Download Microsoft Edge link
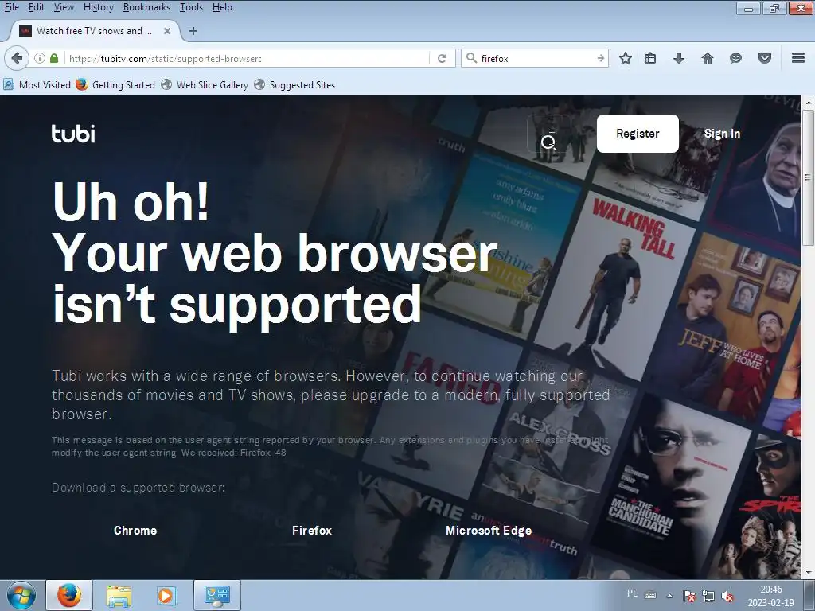The height and width of the screenshot is (611, 815). 489,531
